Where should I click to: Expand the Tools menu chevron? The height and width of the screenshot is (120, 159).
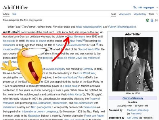pyautogui.click(x=157, y=14)
